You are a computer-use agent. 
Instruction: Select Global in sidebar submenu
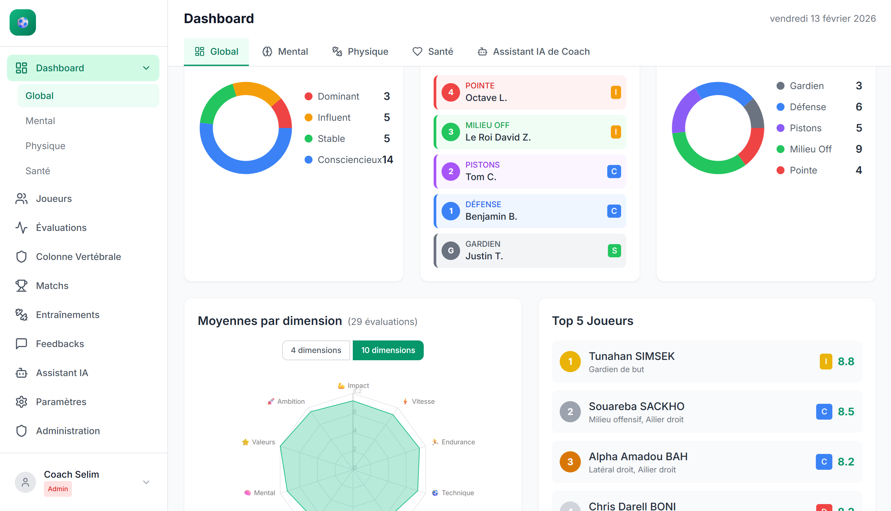88,96
